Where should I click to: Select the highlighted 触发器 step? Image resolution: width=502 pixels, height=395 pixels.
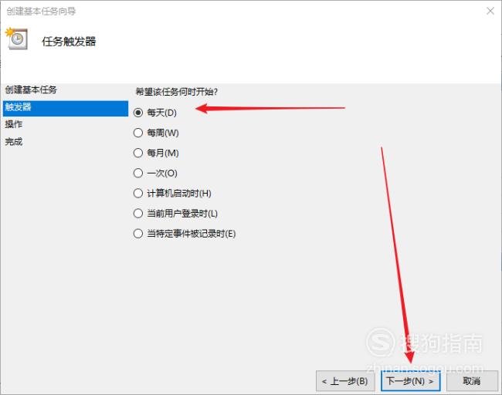(66, 109)
